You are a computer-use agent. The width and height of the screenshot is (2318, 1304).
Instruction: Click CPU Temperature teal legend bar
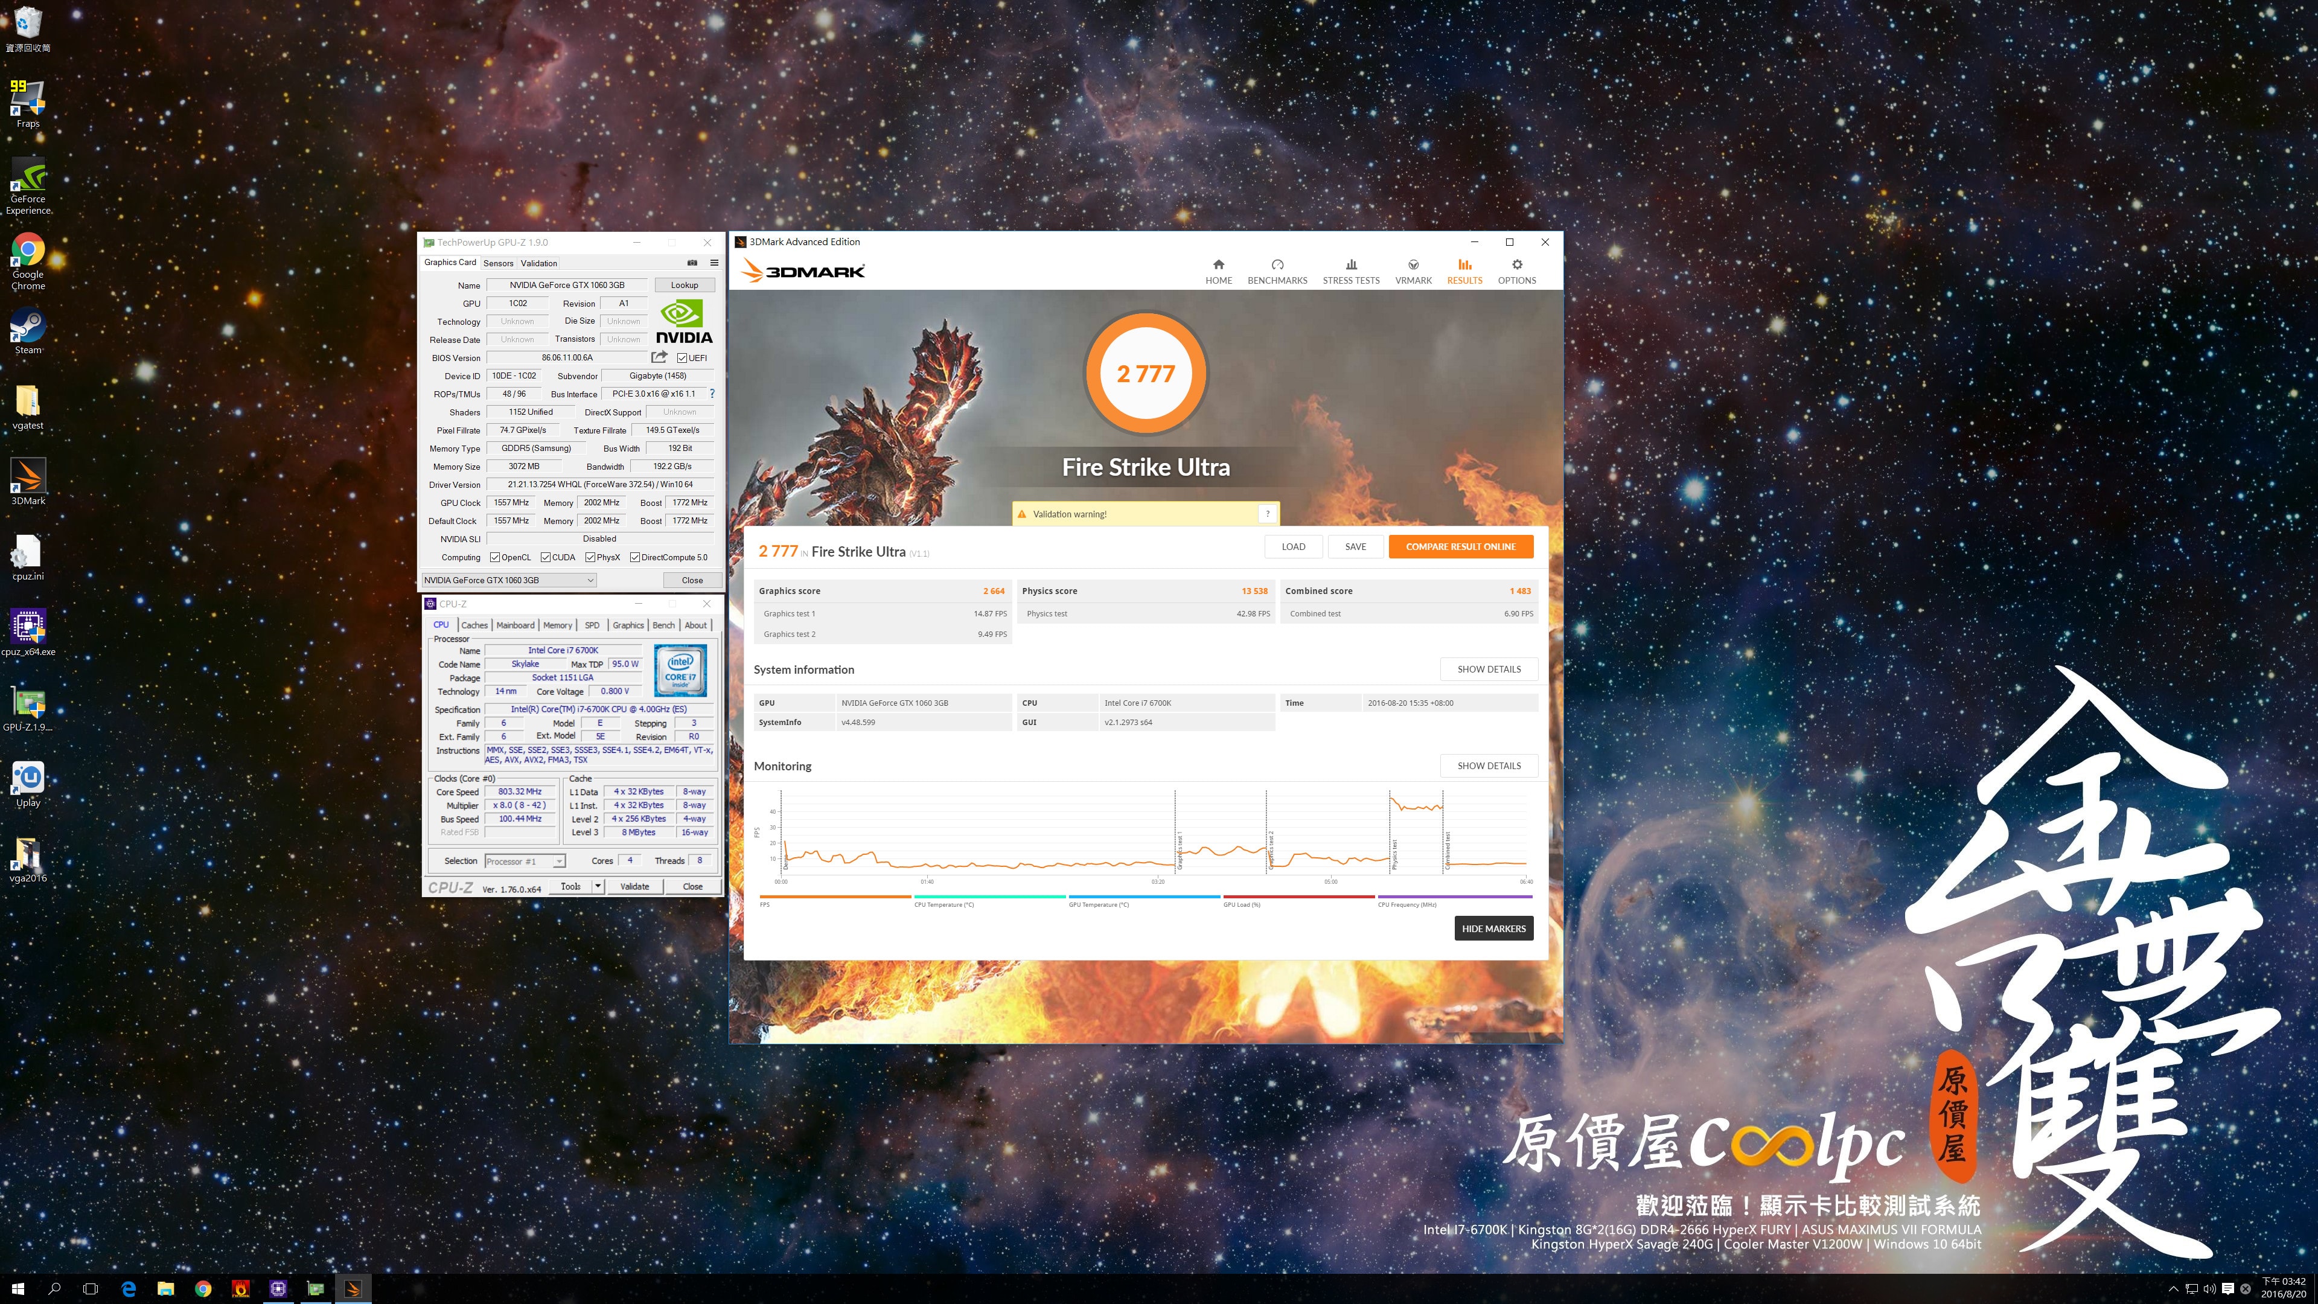(990, 897)
